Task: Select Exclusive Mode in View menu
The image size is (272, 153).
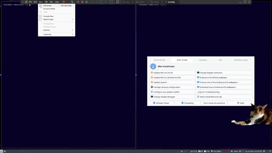Action: point(49,9)
